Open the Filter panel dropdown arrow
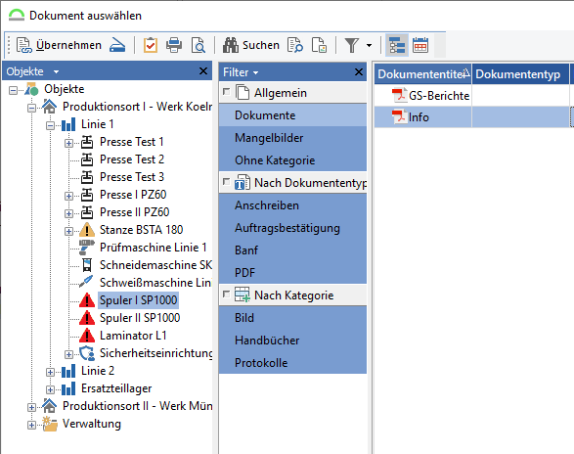Image resolution: width=574 pixels, height=454 pixels. point(255,73)
